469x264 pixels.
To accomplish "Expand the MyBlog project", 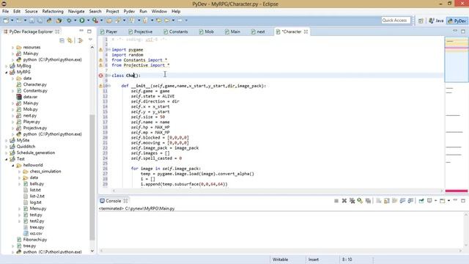I will click(7, 66).
